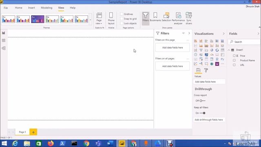Get more visuals via ellipsis

pos(222,64)
